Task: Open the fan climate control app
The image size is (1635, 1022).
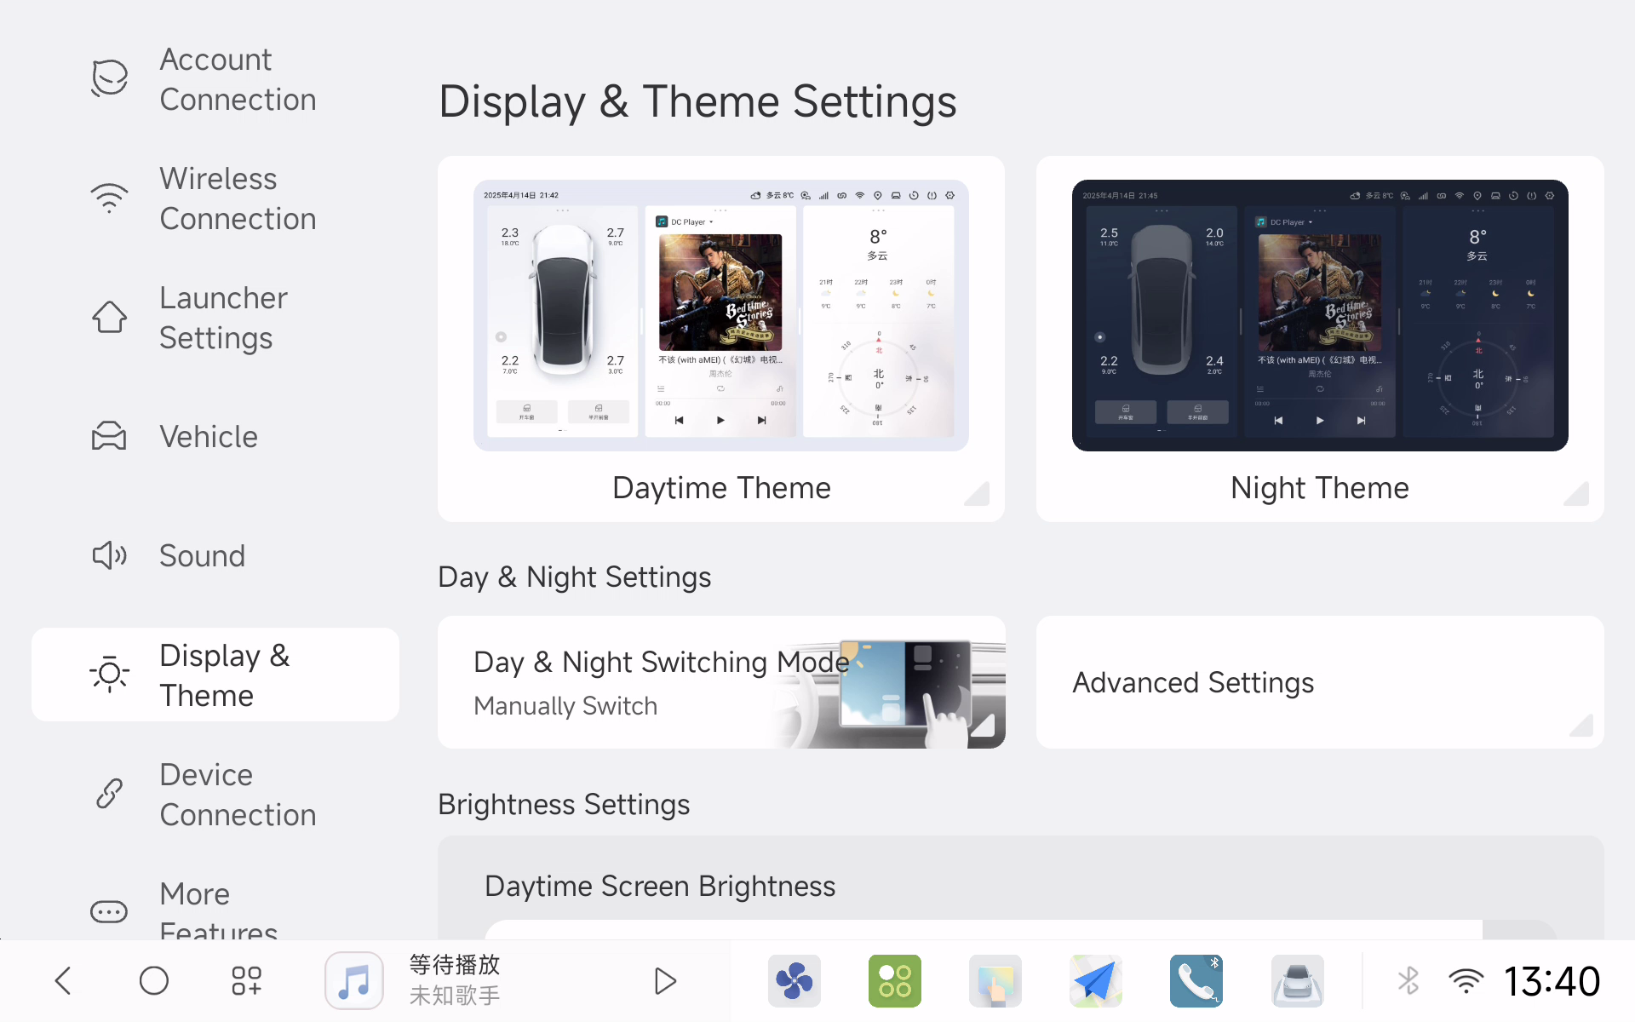Action: pyautogui.click(x=795, y=981)
